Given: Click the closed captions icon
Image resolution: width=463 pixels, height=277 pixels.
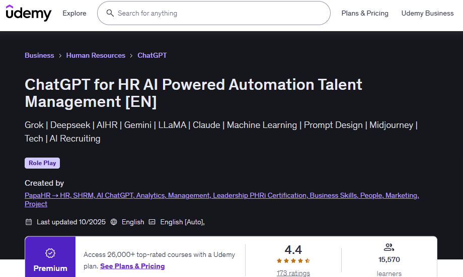Looking at the screenshot, I should tap(152, 222).
